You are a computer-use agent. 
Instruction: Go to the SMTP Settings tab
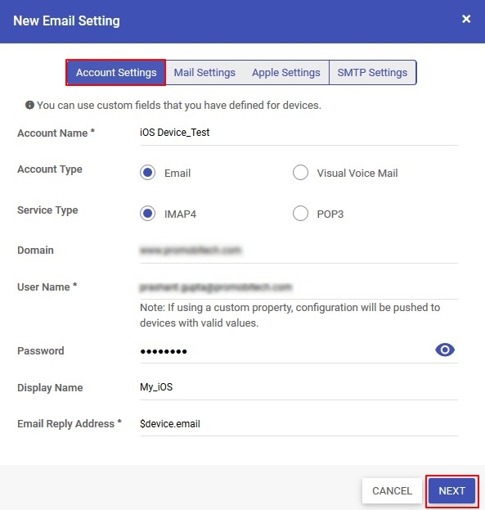[372, 72]
